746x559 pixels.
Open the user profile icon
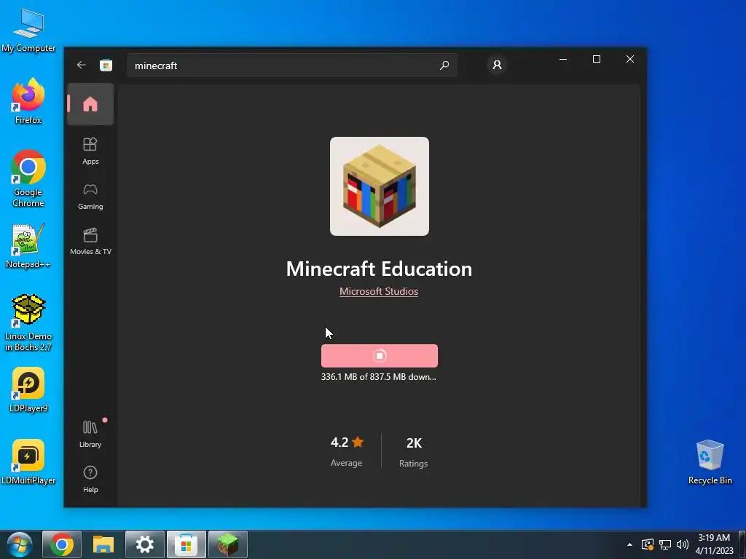pyautogui.click(x=497, y=65)
